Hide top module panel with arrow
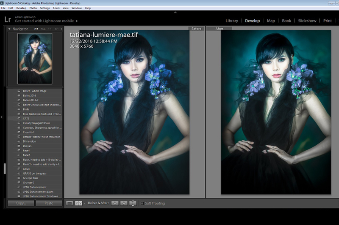 (x=175, y=12)
